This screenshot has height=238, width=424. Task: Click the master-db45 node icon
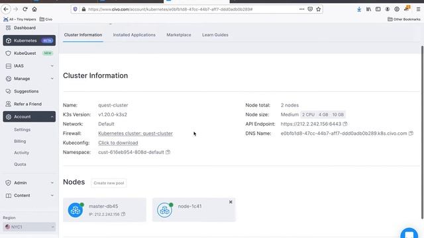[x=76, y=210]
